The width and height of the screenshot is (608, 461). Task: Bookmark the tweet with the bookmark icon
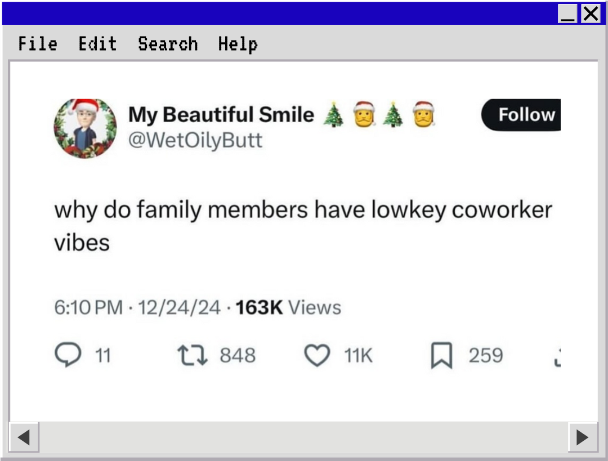coord(441,356)
